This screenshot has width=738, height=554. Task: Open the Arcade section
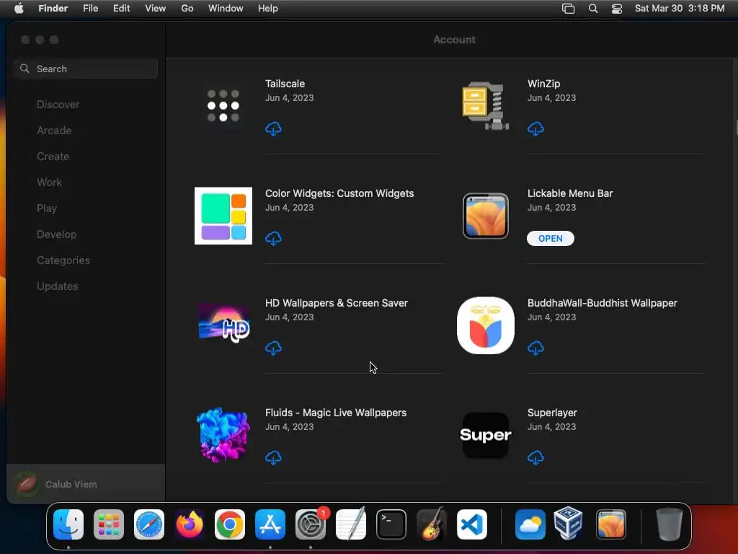[54, 131]
